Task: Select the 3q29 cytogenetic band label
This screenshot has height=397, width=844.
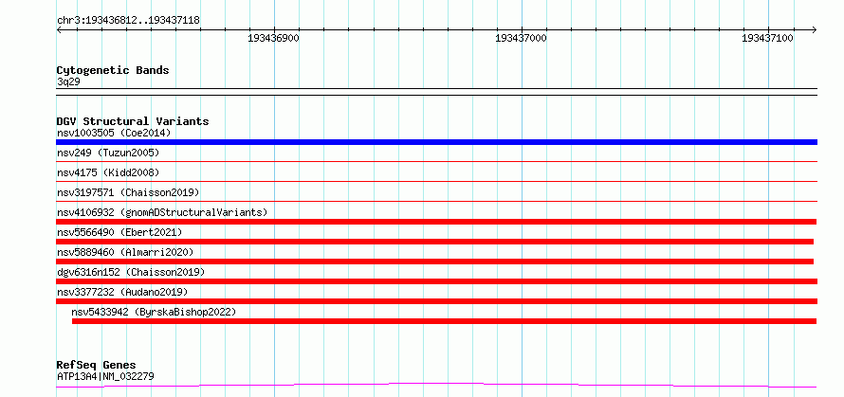Action: click(69, 82)
